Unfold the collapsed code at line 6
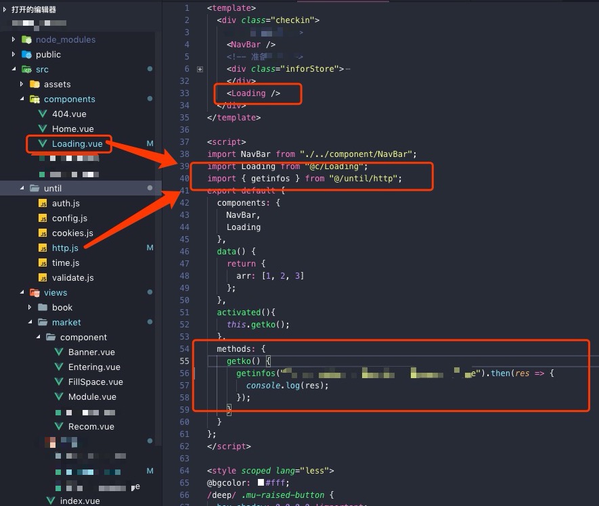This screenshot has width=599, height=506. click(x=200, y=69)
